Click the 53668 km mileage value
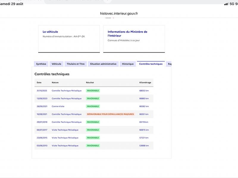 [x=144, y=146]
